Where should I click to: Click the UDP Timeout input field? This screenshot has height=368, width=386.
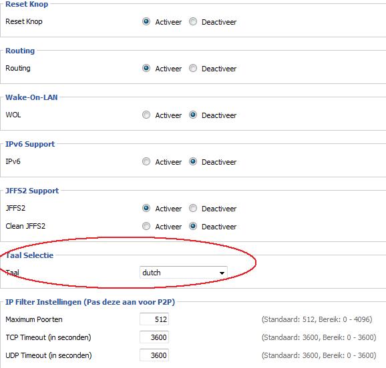[x=154, y=355]
